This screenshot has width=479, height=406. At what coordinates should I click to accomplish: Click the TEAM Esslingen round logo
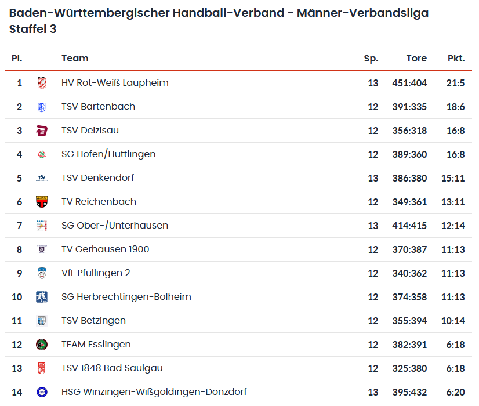41,345
